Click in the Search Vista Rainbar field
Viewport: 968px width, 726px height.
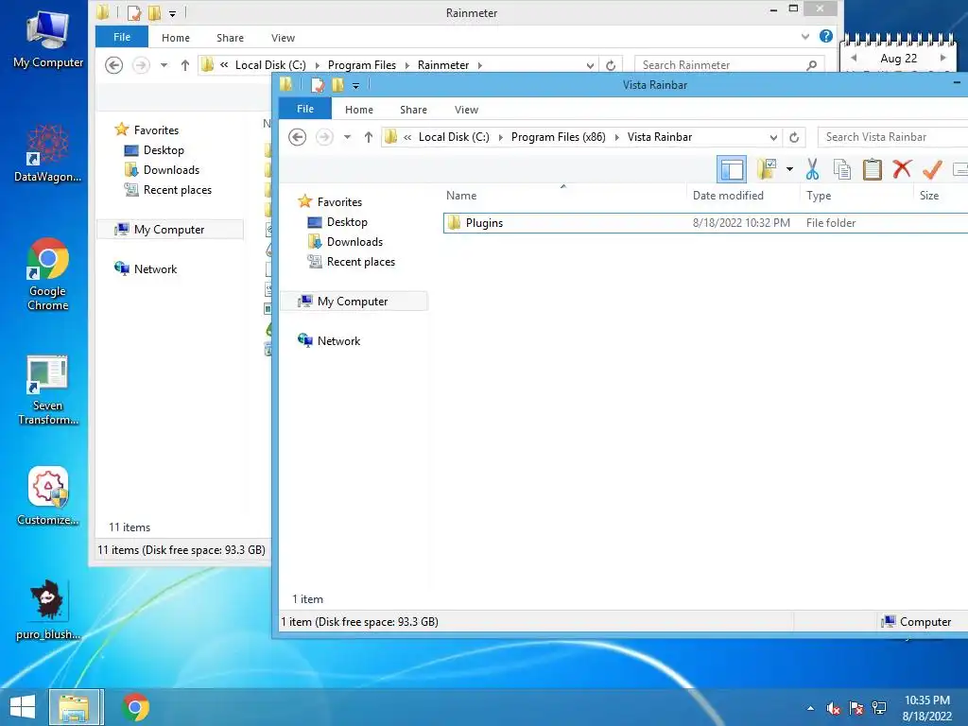[892, 137]
